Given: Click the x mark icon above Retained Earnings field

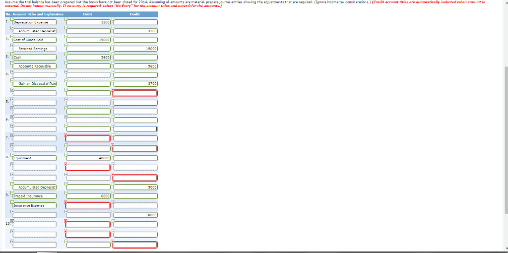Looking at the screenshot, I should pyautogui.click(x=12, y=45).
